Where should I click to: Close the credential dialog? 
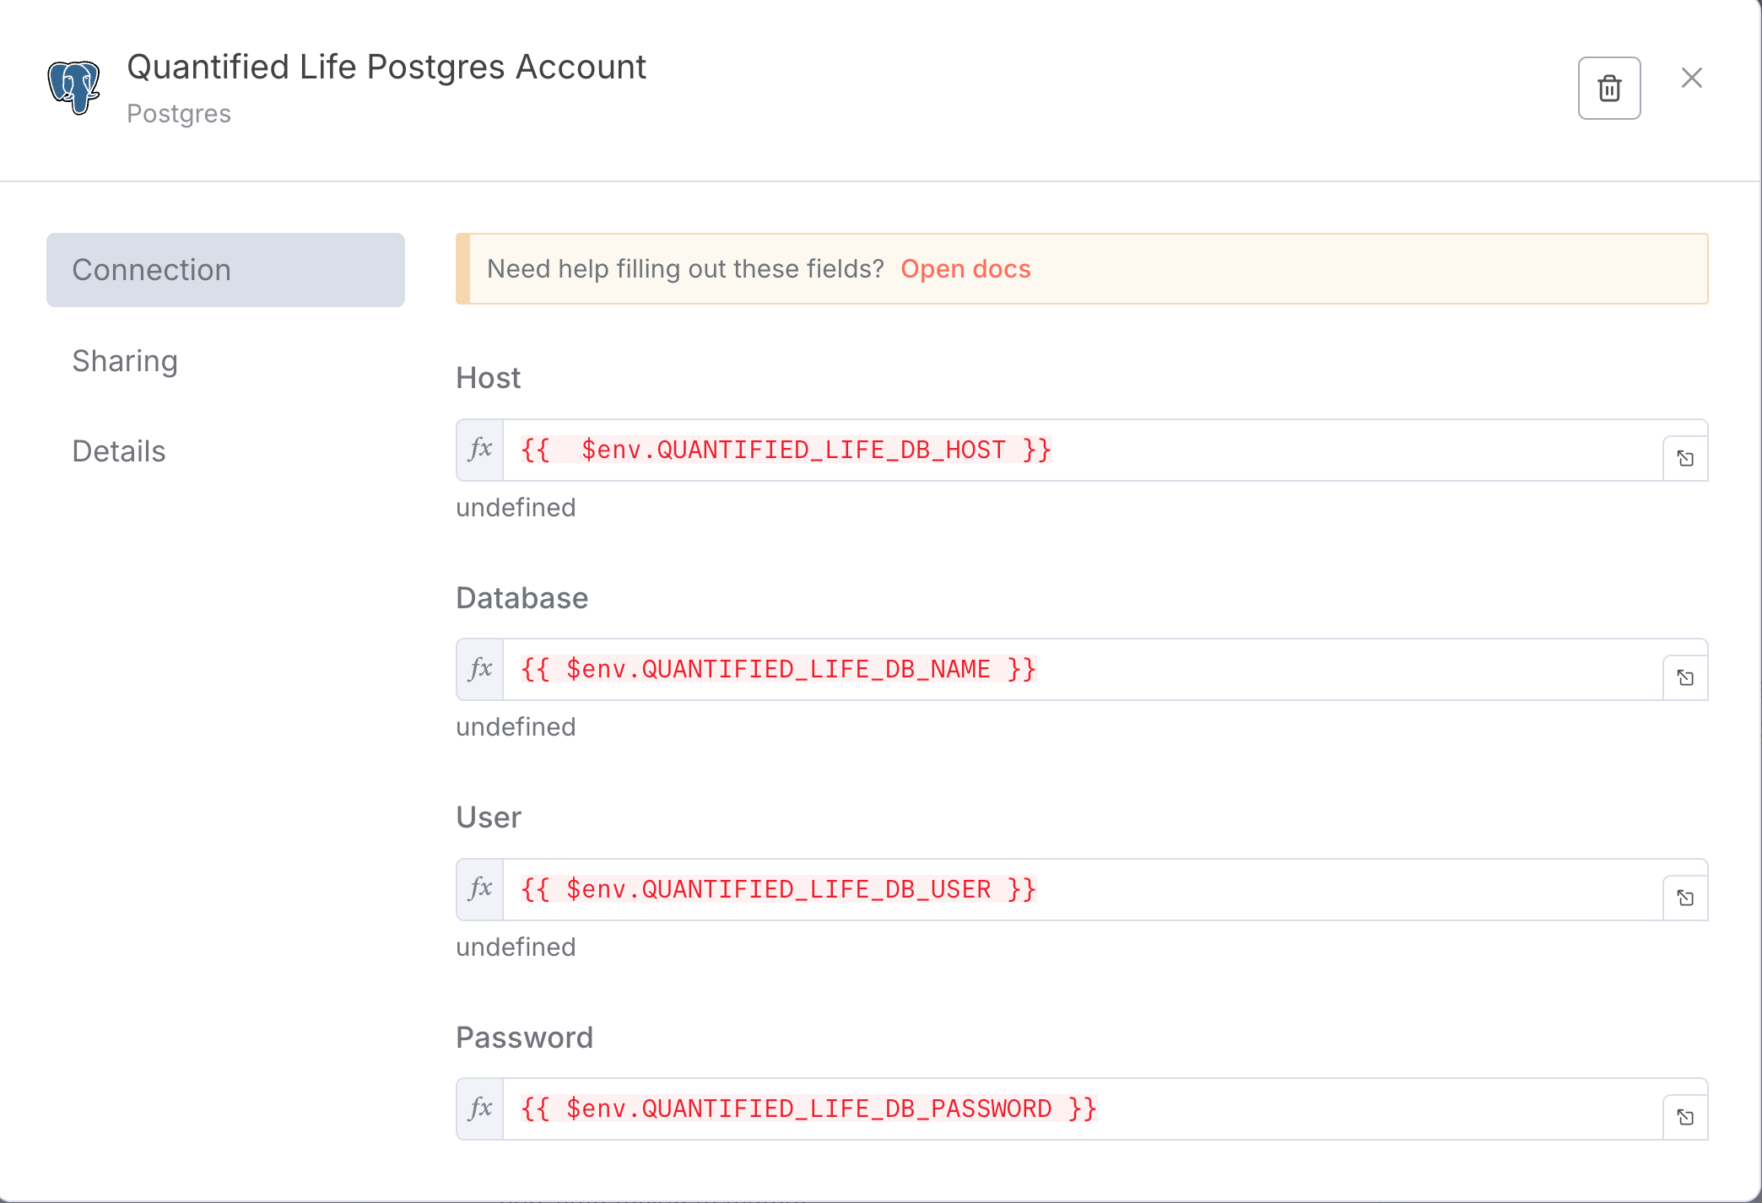pyautogui.click(x=1691, y=78)
